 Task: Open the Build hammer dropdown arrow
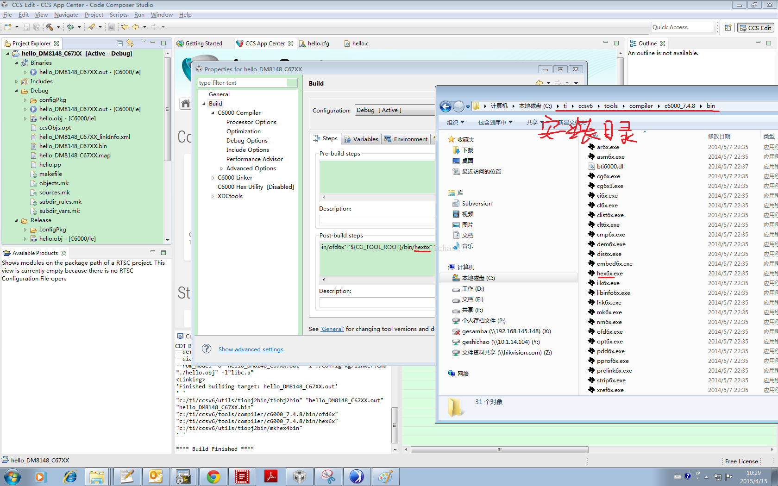point(58,27)
